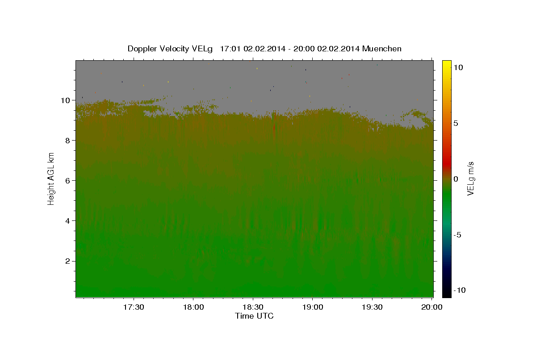536x357 pixels.
Task: Click the colorbar value label 0
Action: [x=456, y=179]
